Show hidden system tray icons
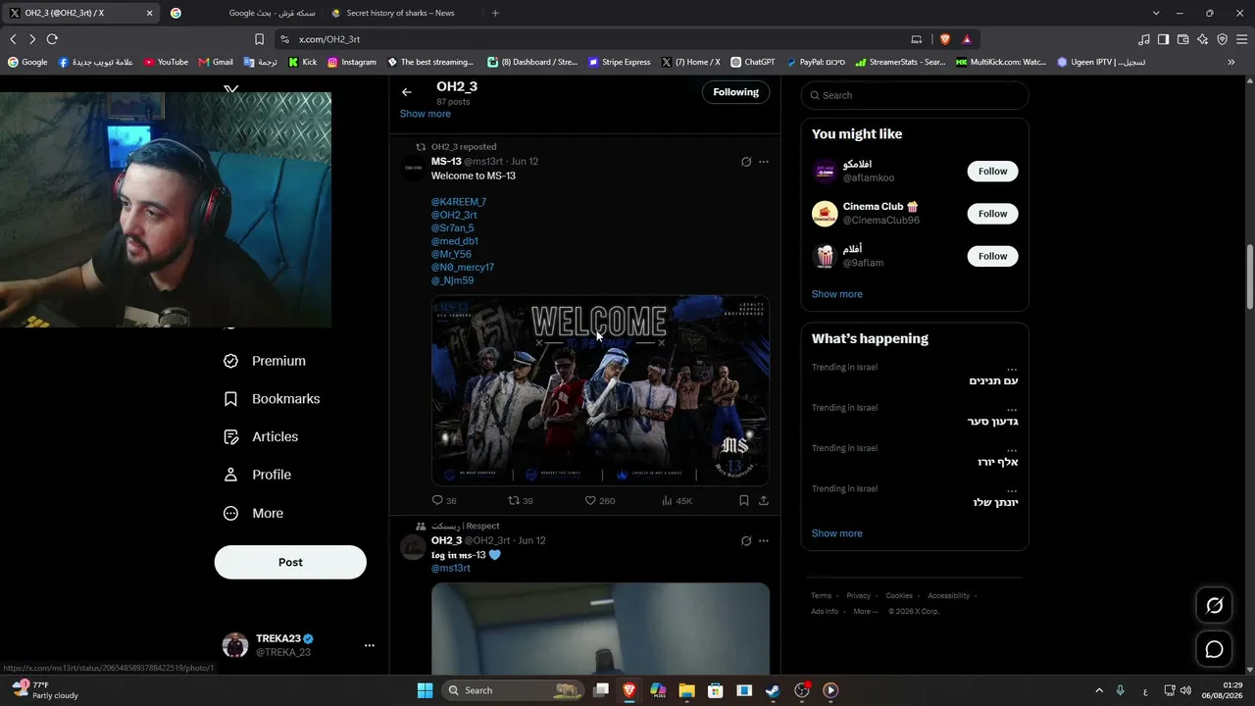Image resolution: width=1255 pixels, height=706 pixels. (x=1099, y=690)
